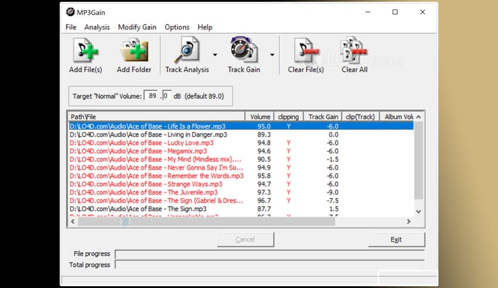Open the Modify Gain menu
This screenshot has height=288, width=498.
[x=137, y=27]
